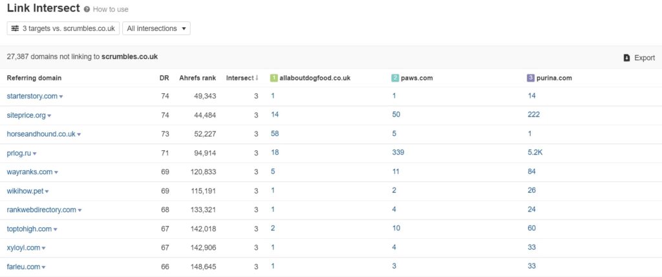The image size is (662, 277).
Task: Open the prlog.ru domain link
Action: pyautogui.click(x=19, y=153)
